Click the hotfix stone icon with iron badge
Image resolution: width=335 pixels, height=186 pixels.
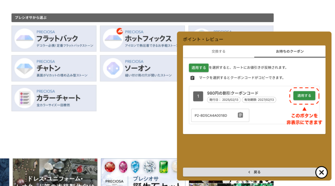113,38
